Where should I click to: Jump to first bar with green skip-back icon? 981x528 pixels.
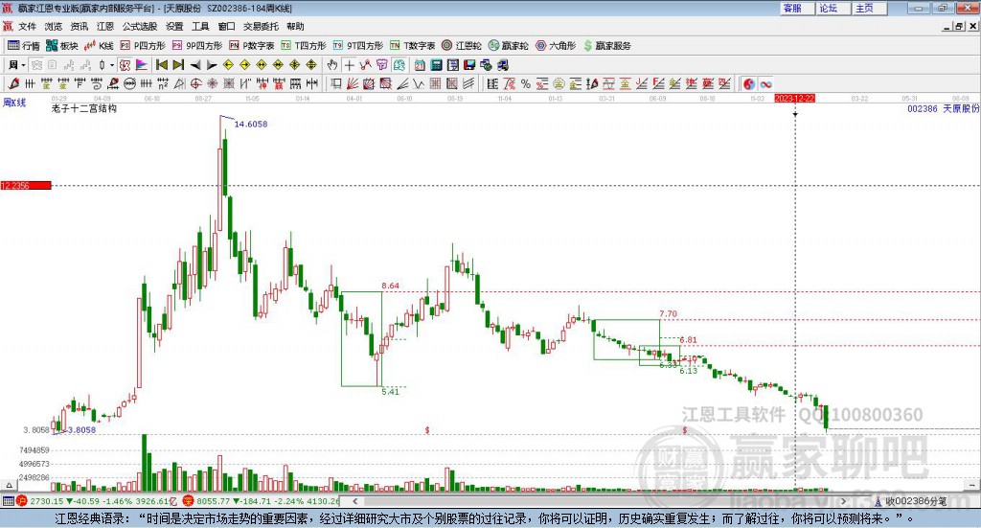161,65
